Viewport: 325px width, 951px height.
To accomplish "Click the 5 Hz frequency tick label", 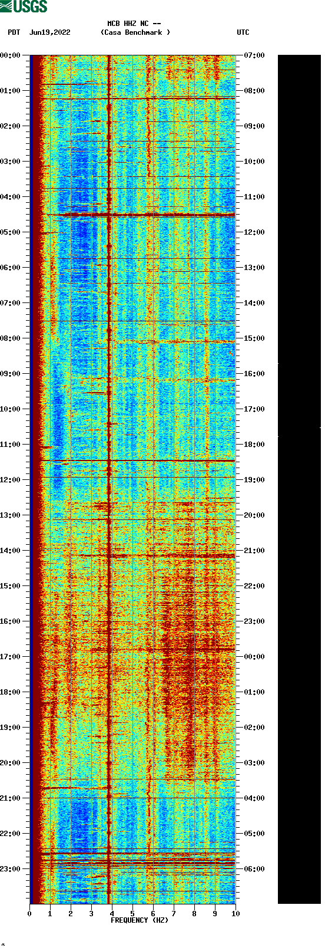I will click(x=132, y=914).
